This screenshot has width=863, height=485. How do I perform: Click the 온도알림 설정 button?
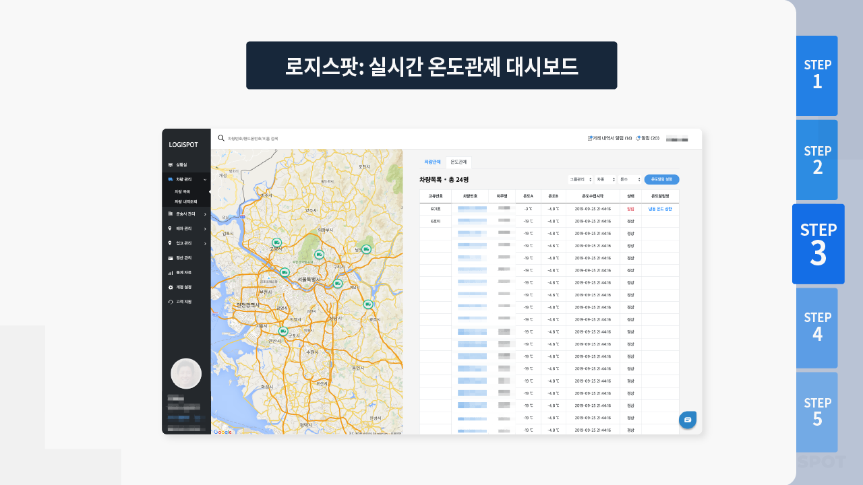pos(661,180)
